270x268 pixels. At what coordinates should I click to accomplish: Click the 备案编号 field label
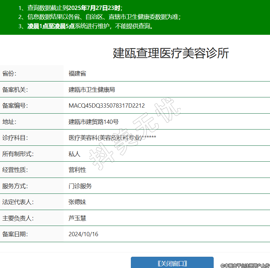(x=15, y=106)
